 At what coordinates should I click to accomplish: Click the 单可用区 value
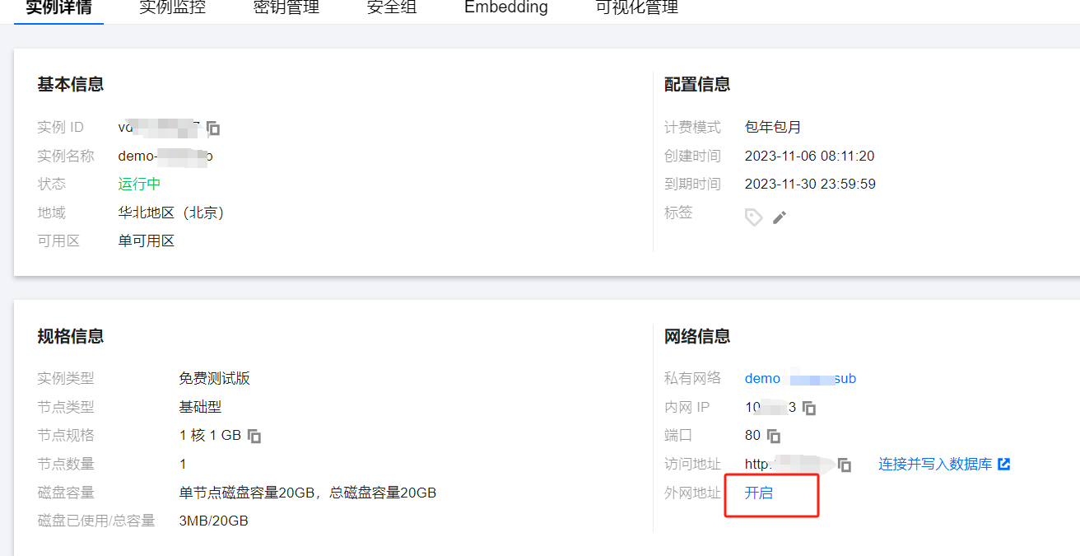point(147,241)
